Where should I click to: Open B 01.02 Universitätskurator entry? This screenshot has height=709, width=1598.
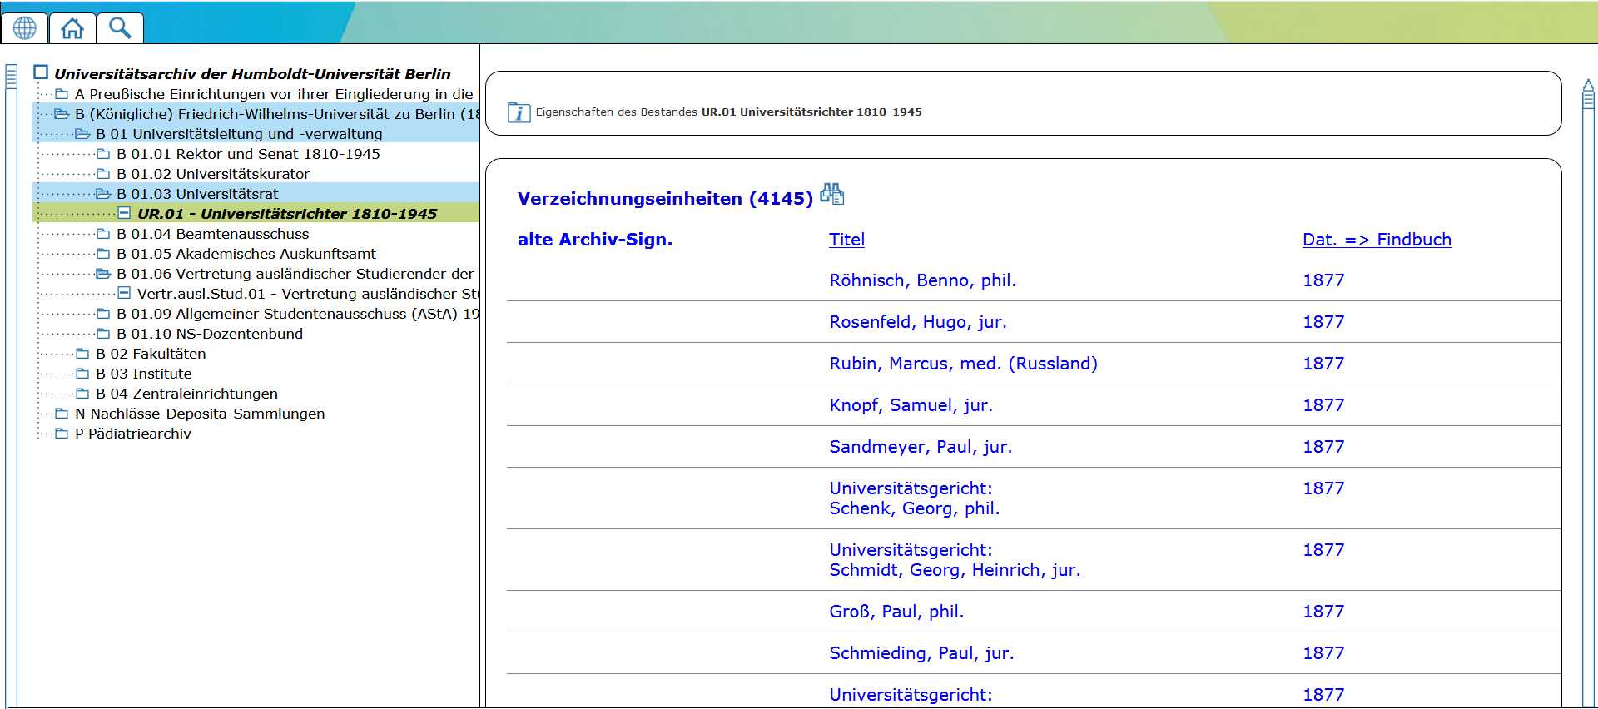[213, 174]
